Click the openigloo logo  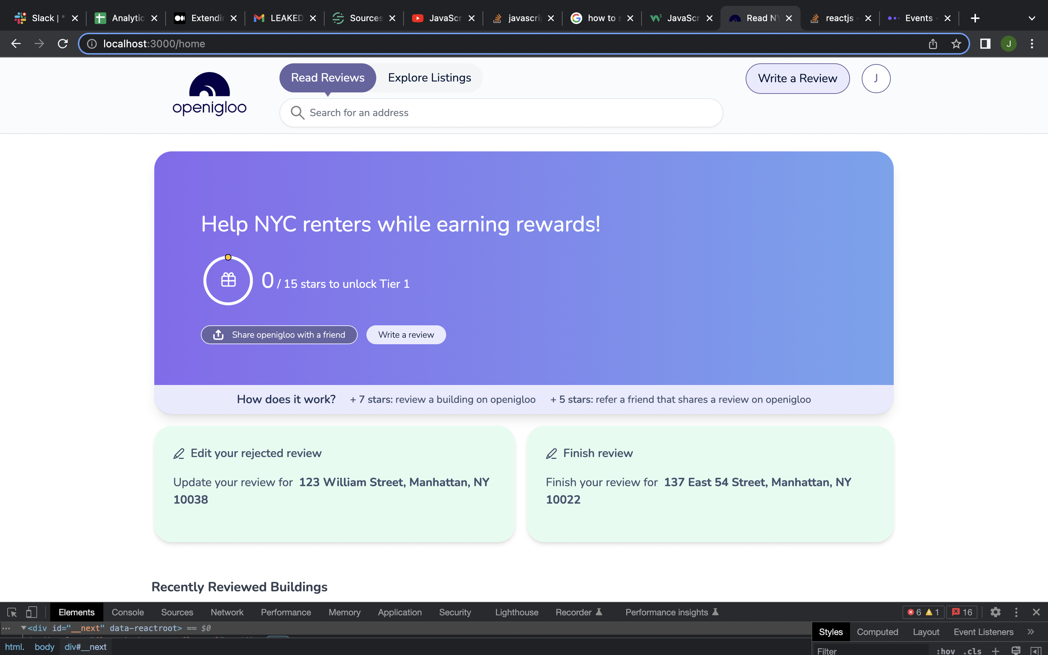209,95
